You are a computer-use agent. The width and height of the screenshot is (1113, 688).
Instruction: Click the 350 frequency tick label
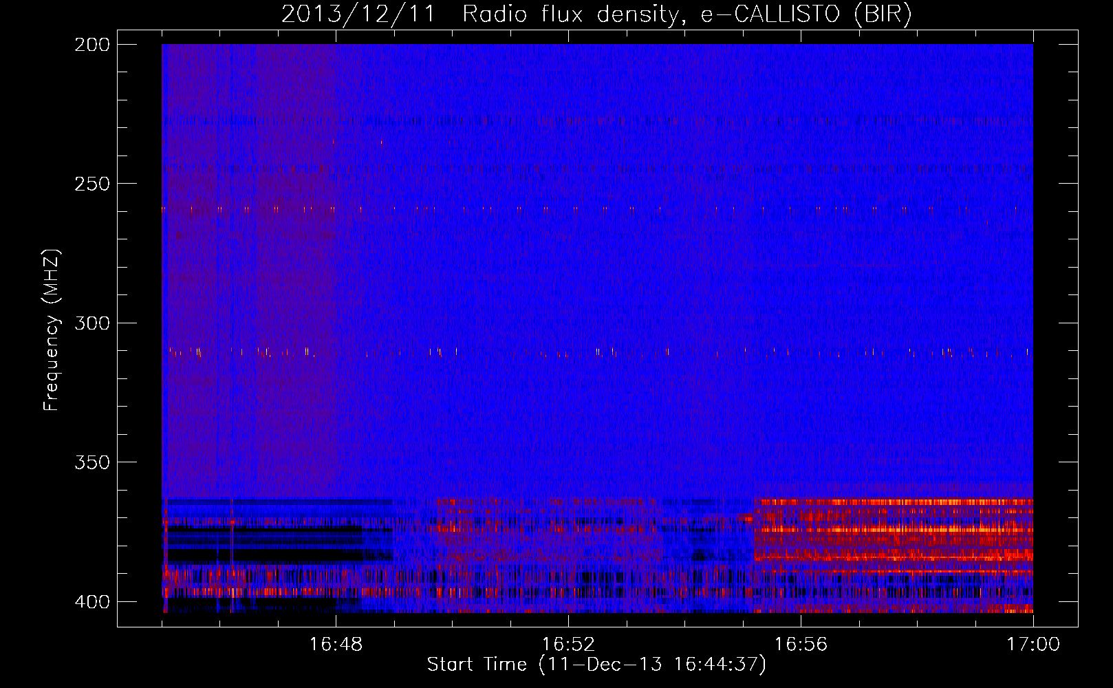(x=91, y=462)
